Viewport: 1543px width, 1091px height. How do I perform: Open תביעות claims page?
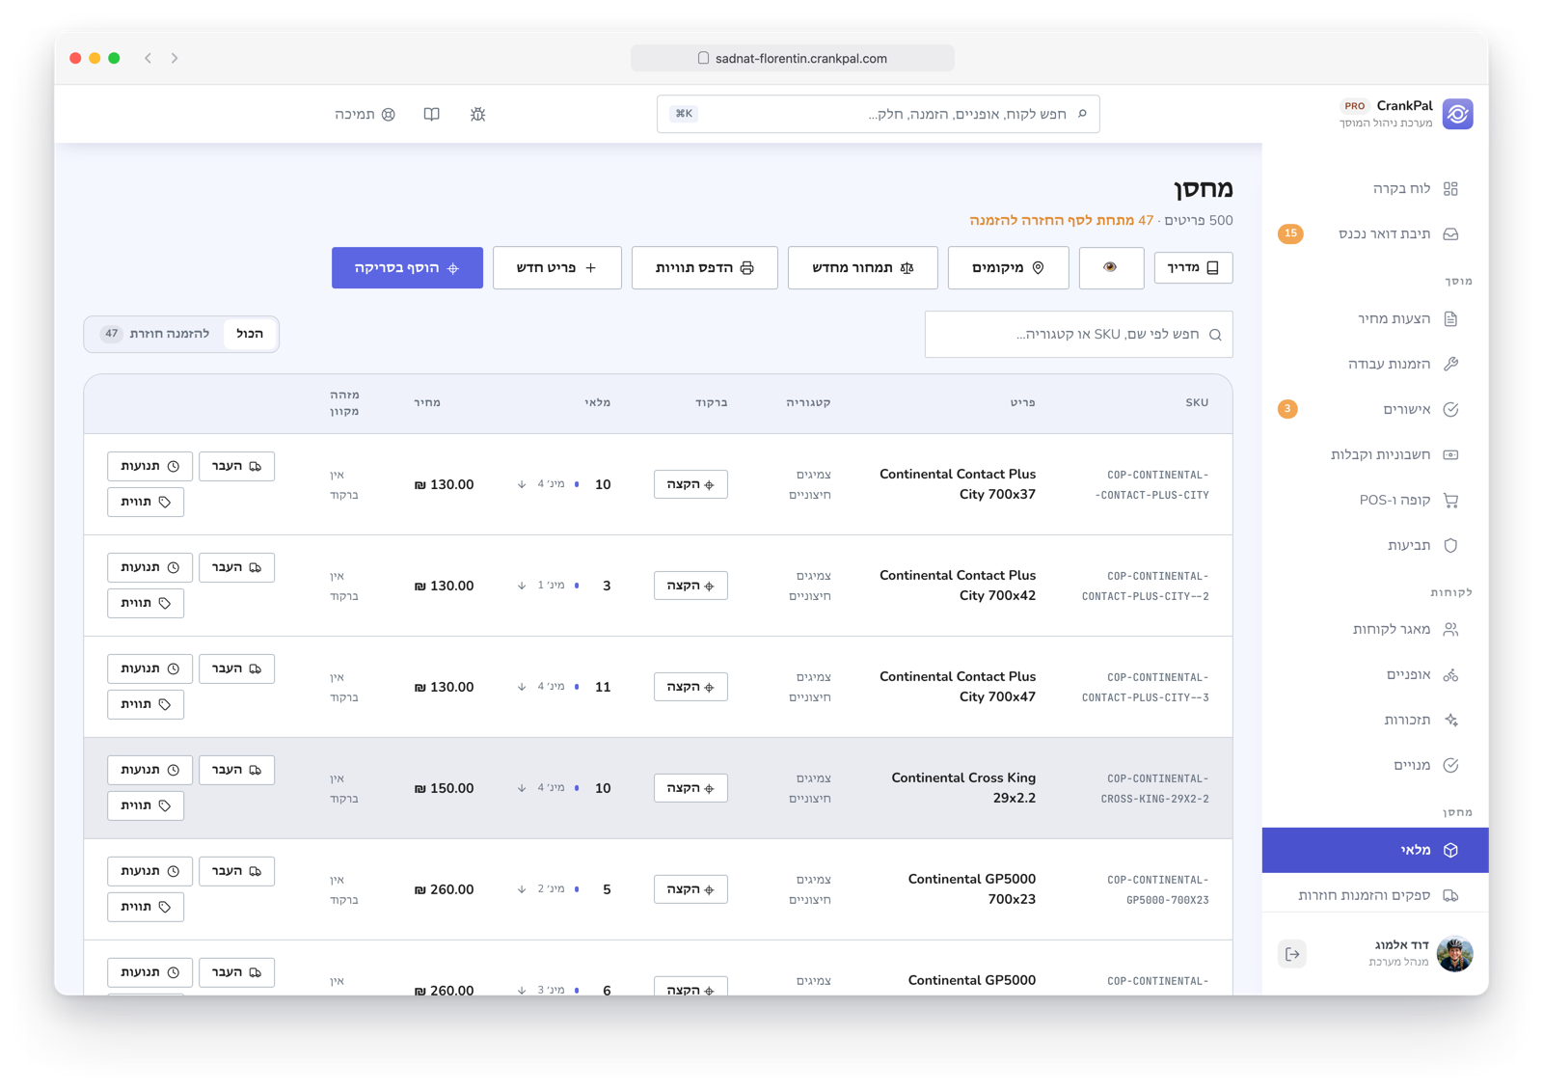tap(1375, 545)
